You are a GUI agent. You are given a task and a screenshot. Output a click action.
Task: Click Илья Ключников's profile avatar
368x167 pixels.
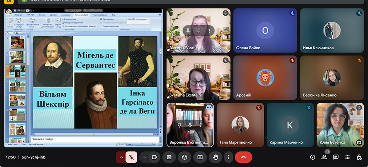click(x=332, y=31)
